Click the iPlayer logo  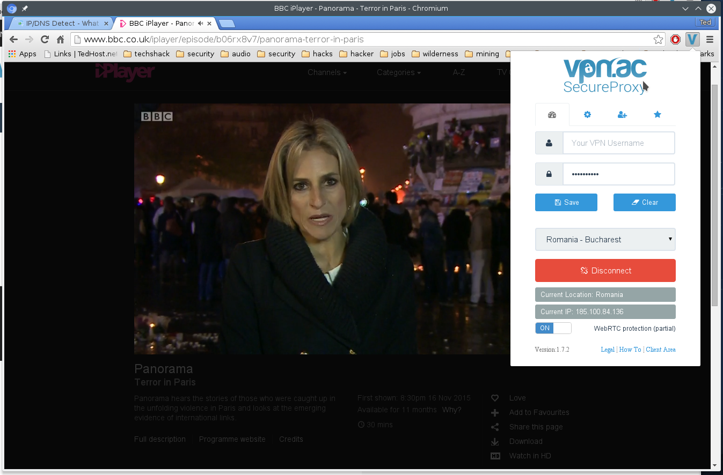point(125,72)
